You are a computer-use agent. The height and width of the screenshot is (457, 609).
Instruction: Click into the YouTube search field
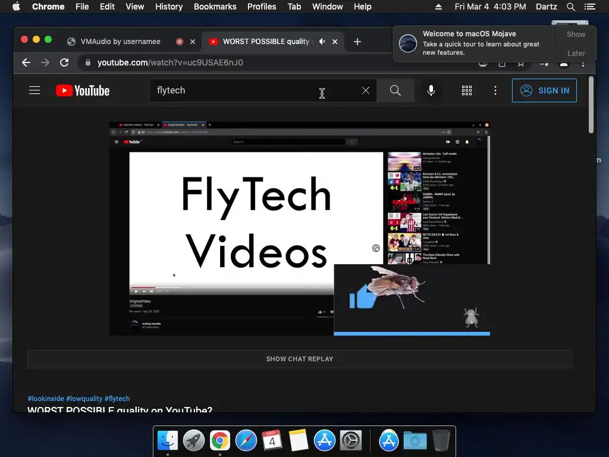256,90
